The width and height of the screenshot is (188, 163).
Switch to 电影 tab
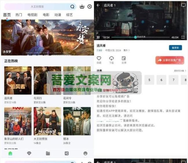[46, 15]
